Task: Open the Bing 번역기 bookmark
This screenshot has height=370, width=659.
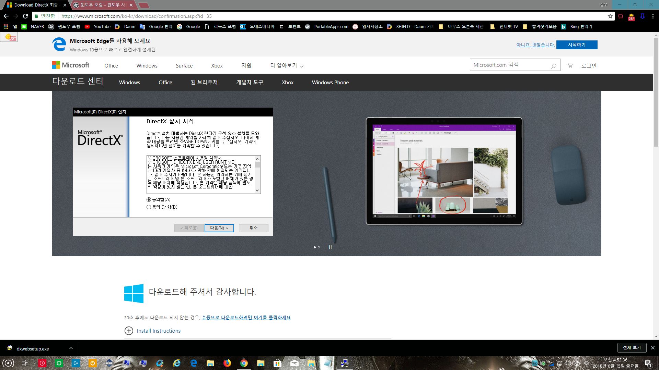Action: coord(577,26)
